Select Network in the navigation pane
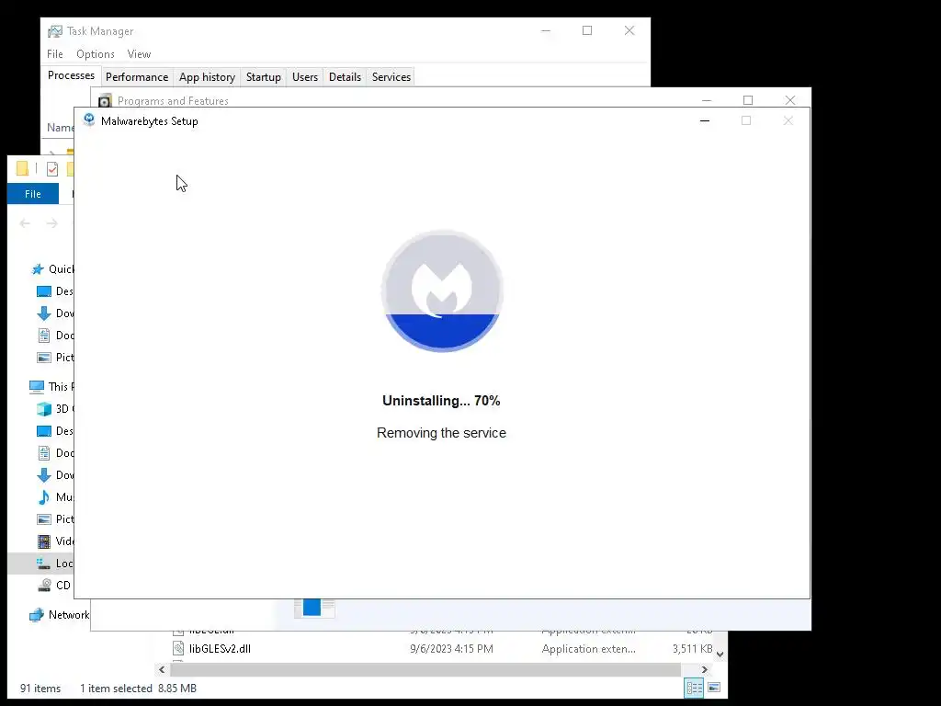Image resolution: width=941 pixels, height=706 pixels. click(x=59, y=615)
